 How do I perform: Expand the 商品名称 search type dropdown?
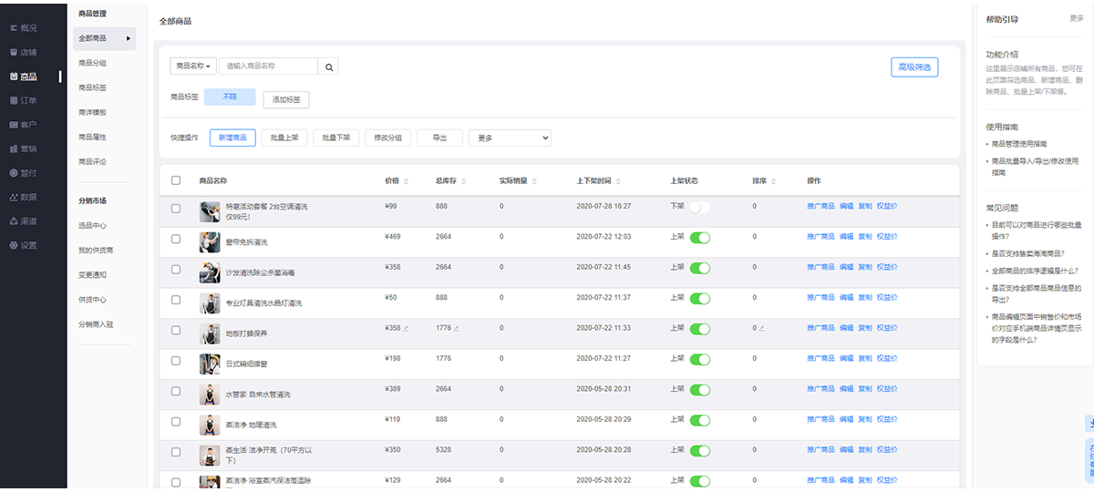tap(193, 67)
